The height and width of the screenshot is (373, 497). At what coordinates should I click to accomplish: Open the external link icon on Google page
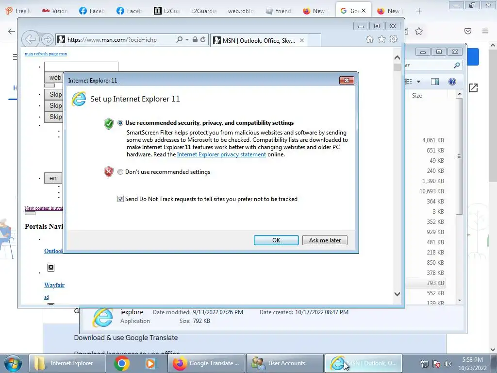(x=473, y=88)
